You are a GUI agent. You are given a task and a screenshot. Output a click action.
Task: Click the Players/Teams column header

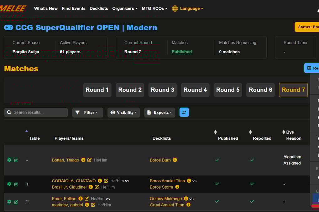[69, 138]
